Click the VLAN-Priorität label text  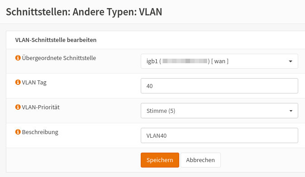click(41, 107)
